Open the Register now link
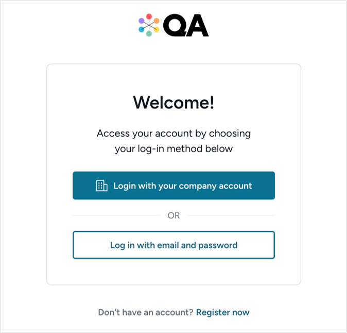This screenshot has height=333, width=347. coord(222,312)
